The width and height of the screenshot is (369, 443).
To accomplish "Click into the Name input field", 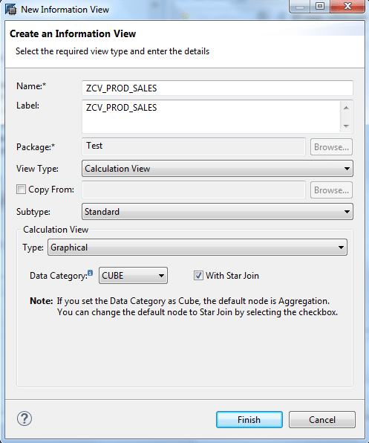I will click(218, 88).
